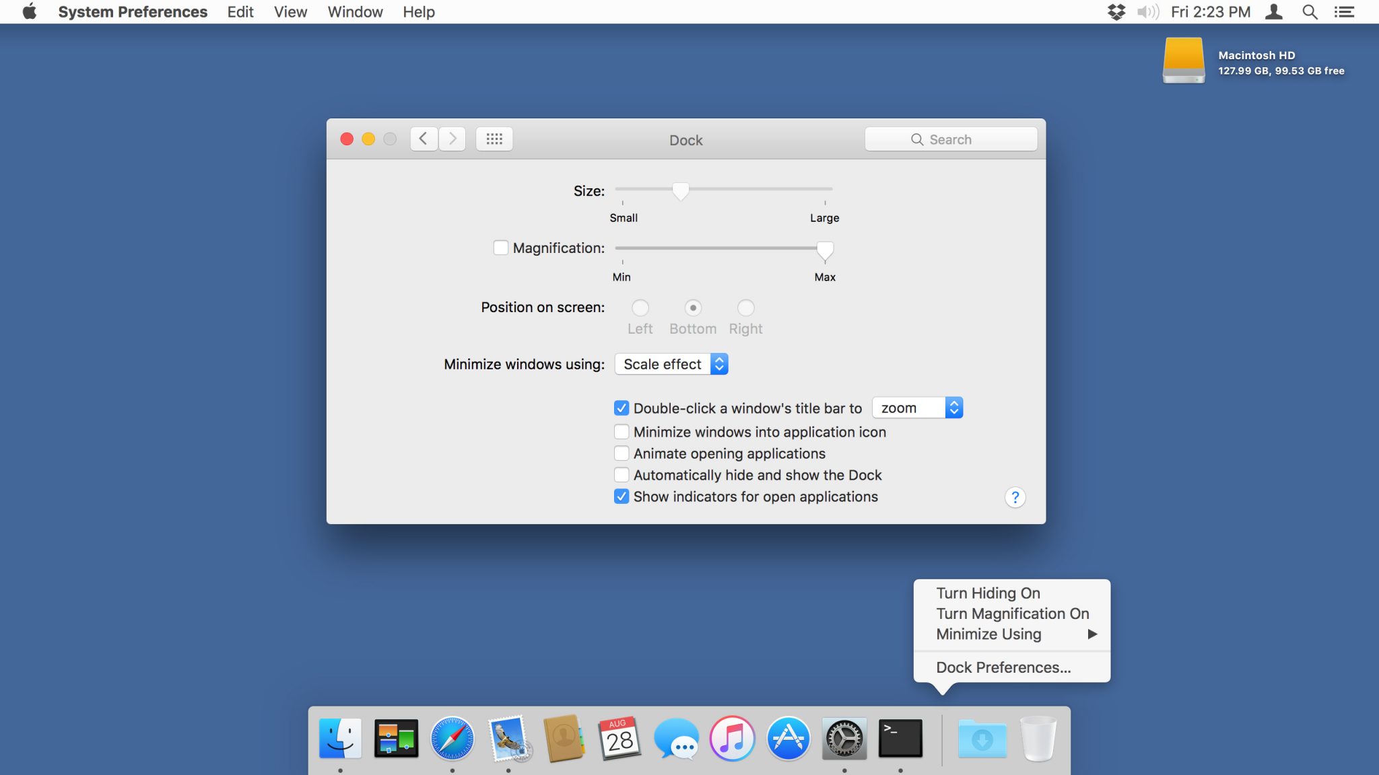Click Turn Hiding On menu item
The width and height of the screenshot is (1379, 775).
coord(988,593)
